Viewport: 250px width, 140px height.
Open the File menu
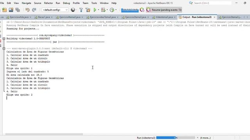(x=2, y=3)
